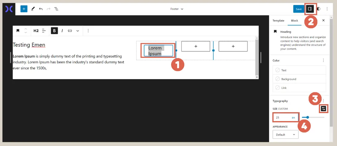Open the block inserter plus button
The width and height of the screenshot is (337, 146).
(x=24, y=9)
